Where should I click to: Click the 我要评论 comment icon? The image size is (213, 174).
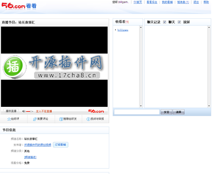coord(35,119)
